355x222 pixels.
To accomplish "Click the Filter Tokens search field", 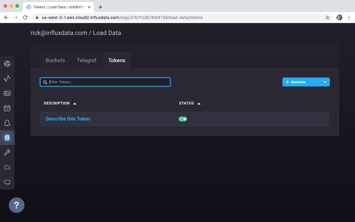I will 105,82.
